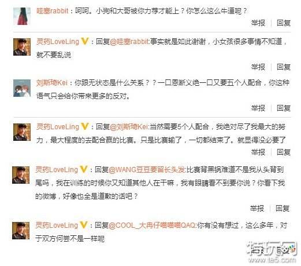The width and height of the screenshot is (301, 266).
Task: Open the @COOL_大冉仔喵喵喵QAQ mention link
Action: [x=153, y=225]
